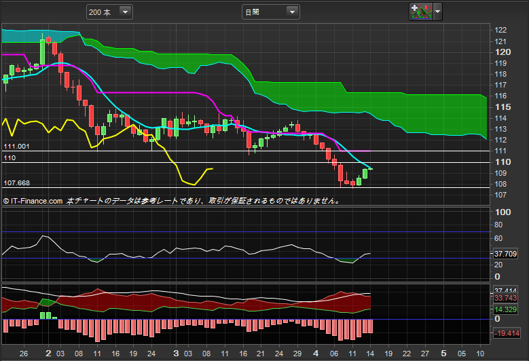Click bold price axis label 120
The height and width of the screenshot is (361, 529).
503,52
